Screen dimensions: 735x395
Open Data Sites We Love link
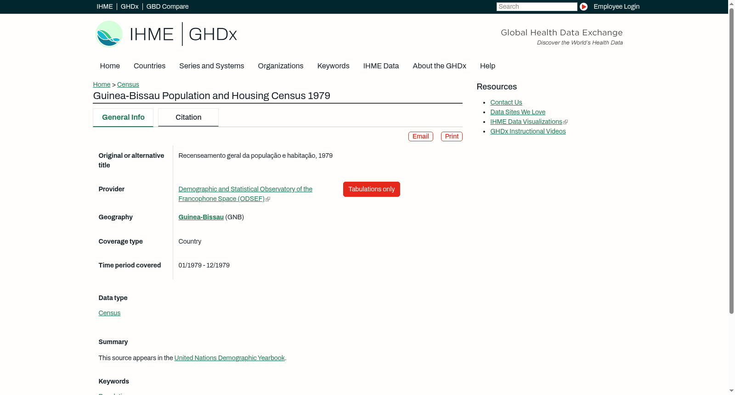[x=518, y=112]
